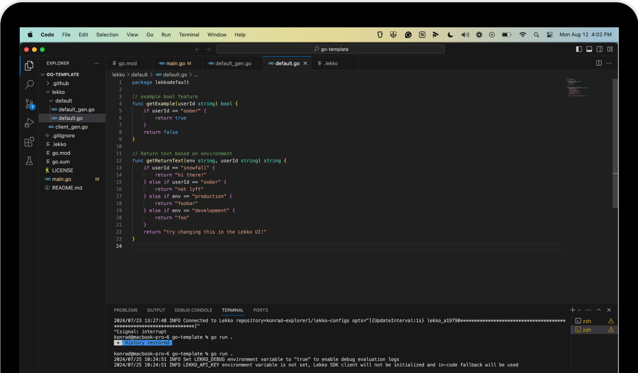Viewport: 638px width, 373px height.
Task: Open Explorer Views and More Actions menu
Action: 96,63
